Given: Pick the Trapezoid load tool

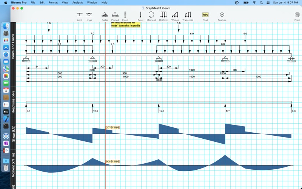Looking at the screenshot, I should tap(188, 16).
